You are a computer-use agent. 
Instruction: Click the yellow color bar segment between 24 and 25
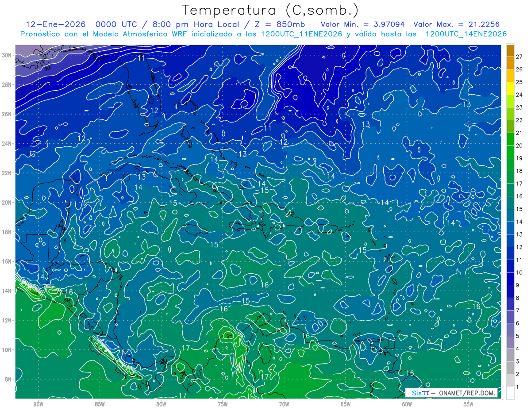pyautogui.click(x=510, y=88)
